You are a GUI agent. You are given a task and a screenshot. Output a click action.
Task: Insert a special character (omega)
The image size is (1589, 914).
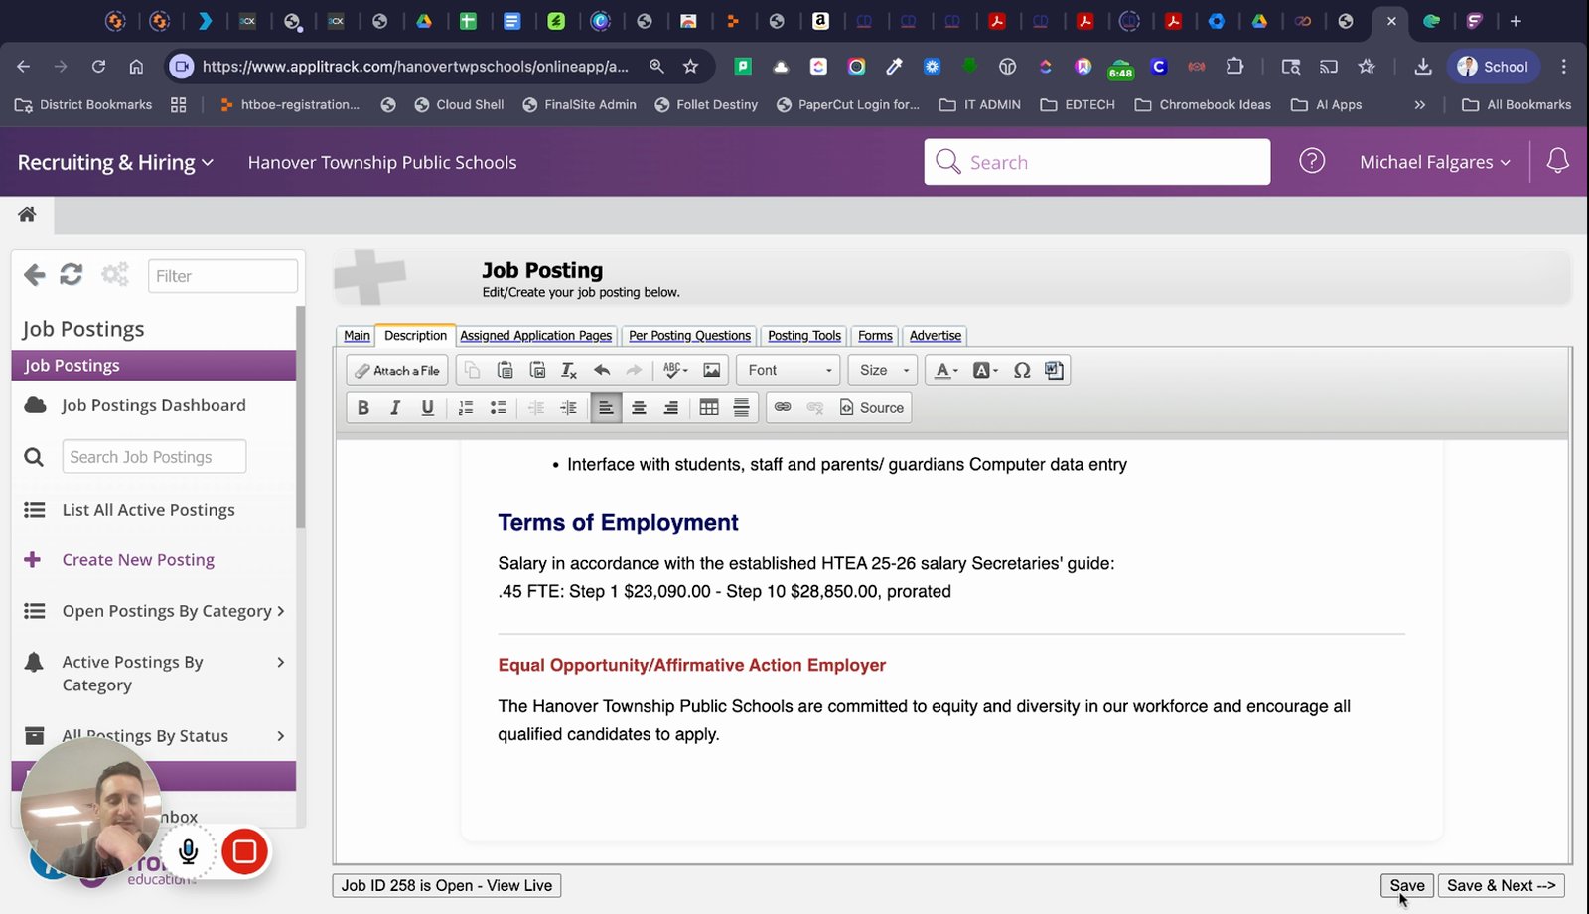click(1022, 371)
